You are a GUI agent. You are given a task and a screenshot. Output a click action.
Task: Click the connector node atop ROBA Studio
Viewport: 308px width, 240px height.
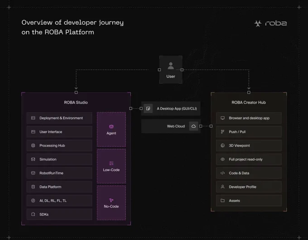pyautogui.click(x=76, y=92)
